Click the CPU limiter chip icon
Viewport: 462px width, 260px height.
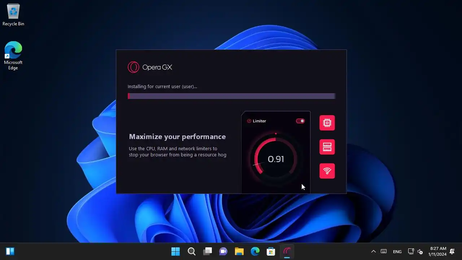point(327,123)
